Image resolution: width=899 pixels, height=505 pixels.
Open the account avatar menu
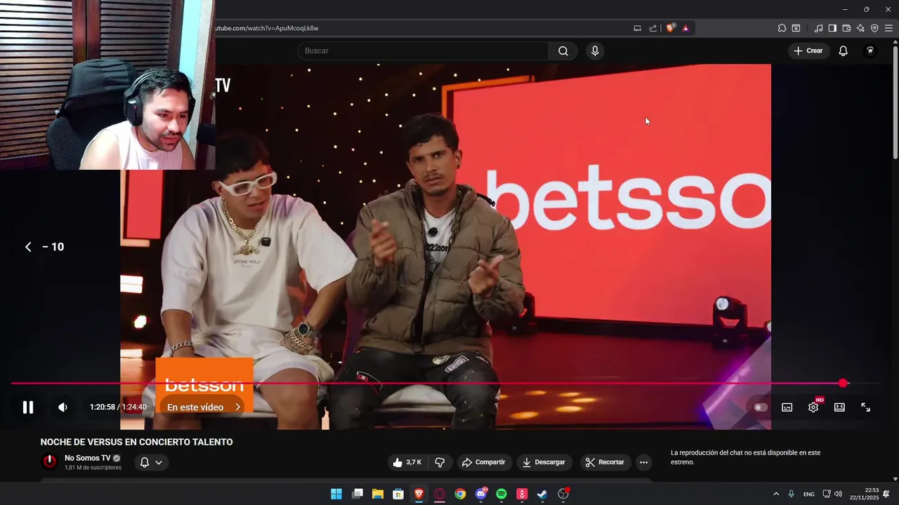coord(870,50)
